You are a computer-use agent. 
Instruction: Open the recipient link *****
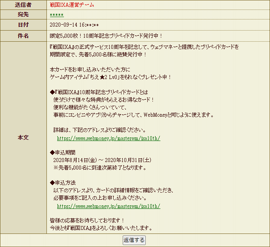point(57,15)
